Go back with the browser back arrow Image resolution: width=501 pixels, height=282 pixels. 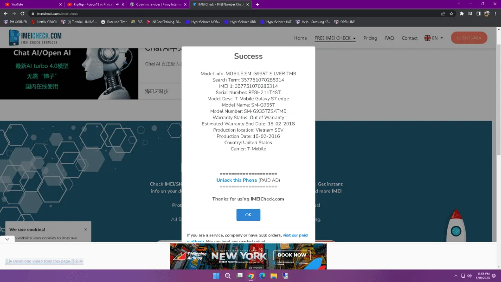click(6, 13)
